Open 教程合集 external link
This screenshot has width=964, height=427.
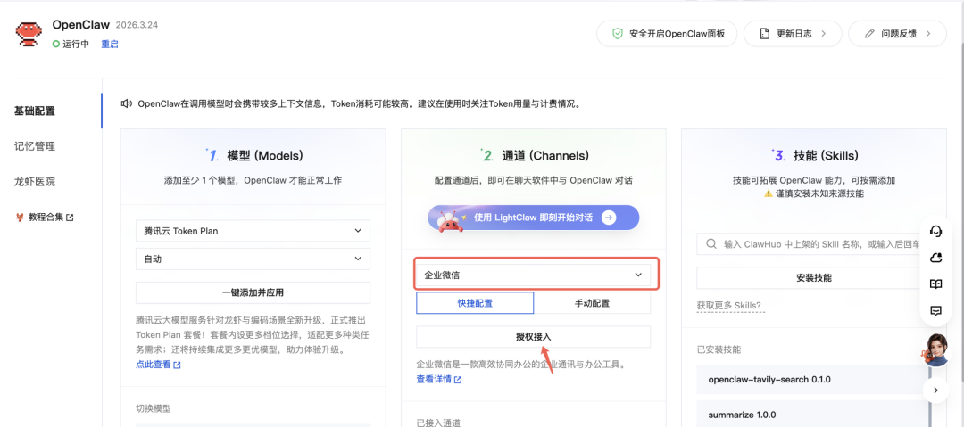point(50,217)
